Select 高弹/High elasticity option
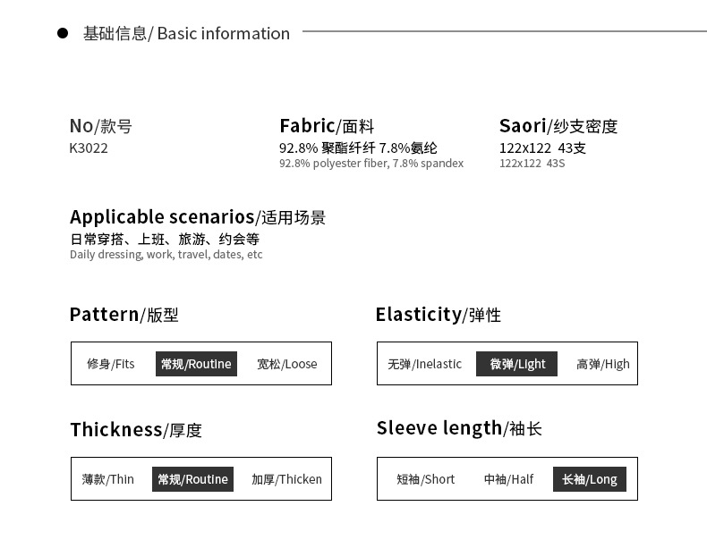 [603, 364]
